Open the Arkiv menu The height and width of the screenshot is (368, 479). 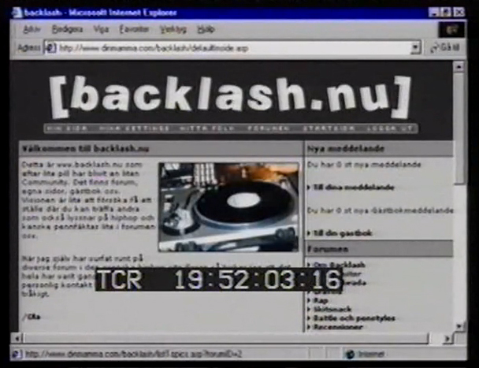(x=32, y=29)
